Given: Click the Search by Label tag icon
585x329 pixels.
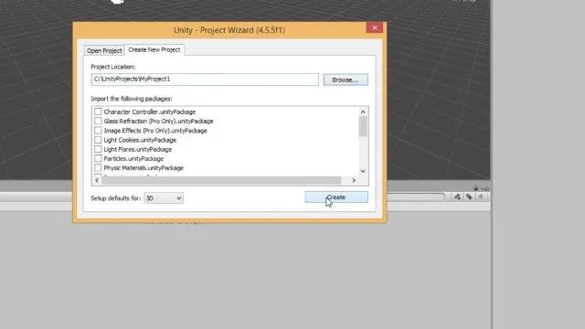Looking at the screenshot, I should point(469,197).
